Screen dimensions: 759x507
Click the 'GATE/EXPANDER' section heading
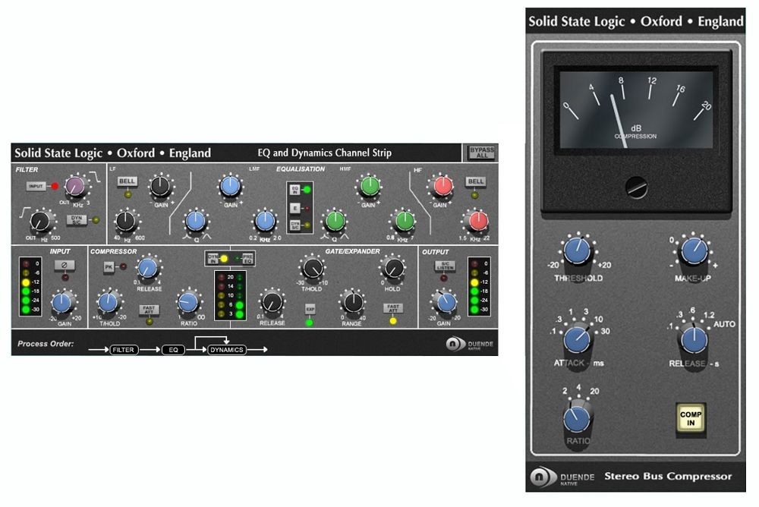point(352,251)
